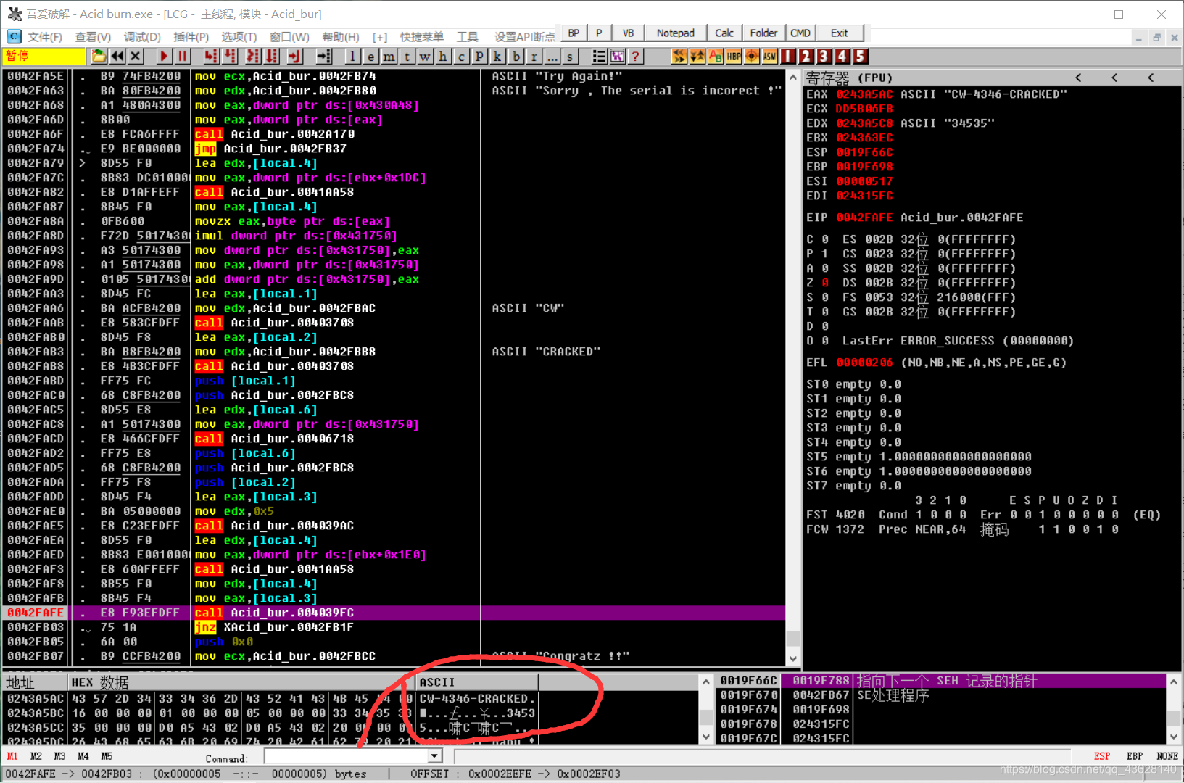
Task: Pause execution with the pause icon
Action: pyautogui.click(x=182, y=56)
